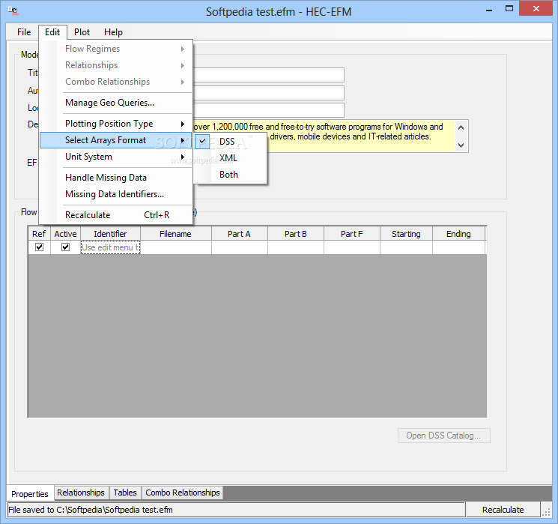This screenshot has width=558, height=524.
Task: Choose Manage Geo Queries...
Action: tap(116, 103)
